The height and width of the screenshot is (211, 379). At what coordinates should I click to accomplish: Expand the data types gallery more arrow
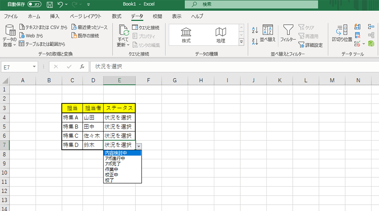coord(241,42)
